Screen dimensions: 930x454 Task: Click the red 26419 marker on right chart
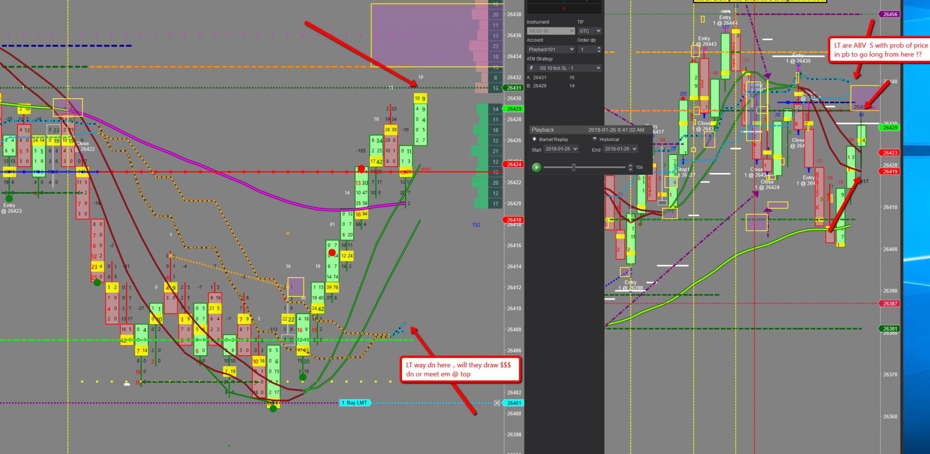click(890, 172)
